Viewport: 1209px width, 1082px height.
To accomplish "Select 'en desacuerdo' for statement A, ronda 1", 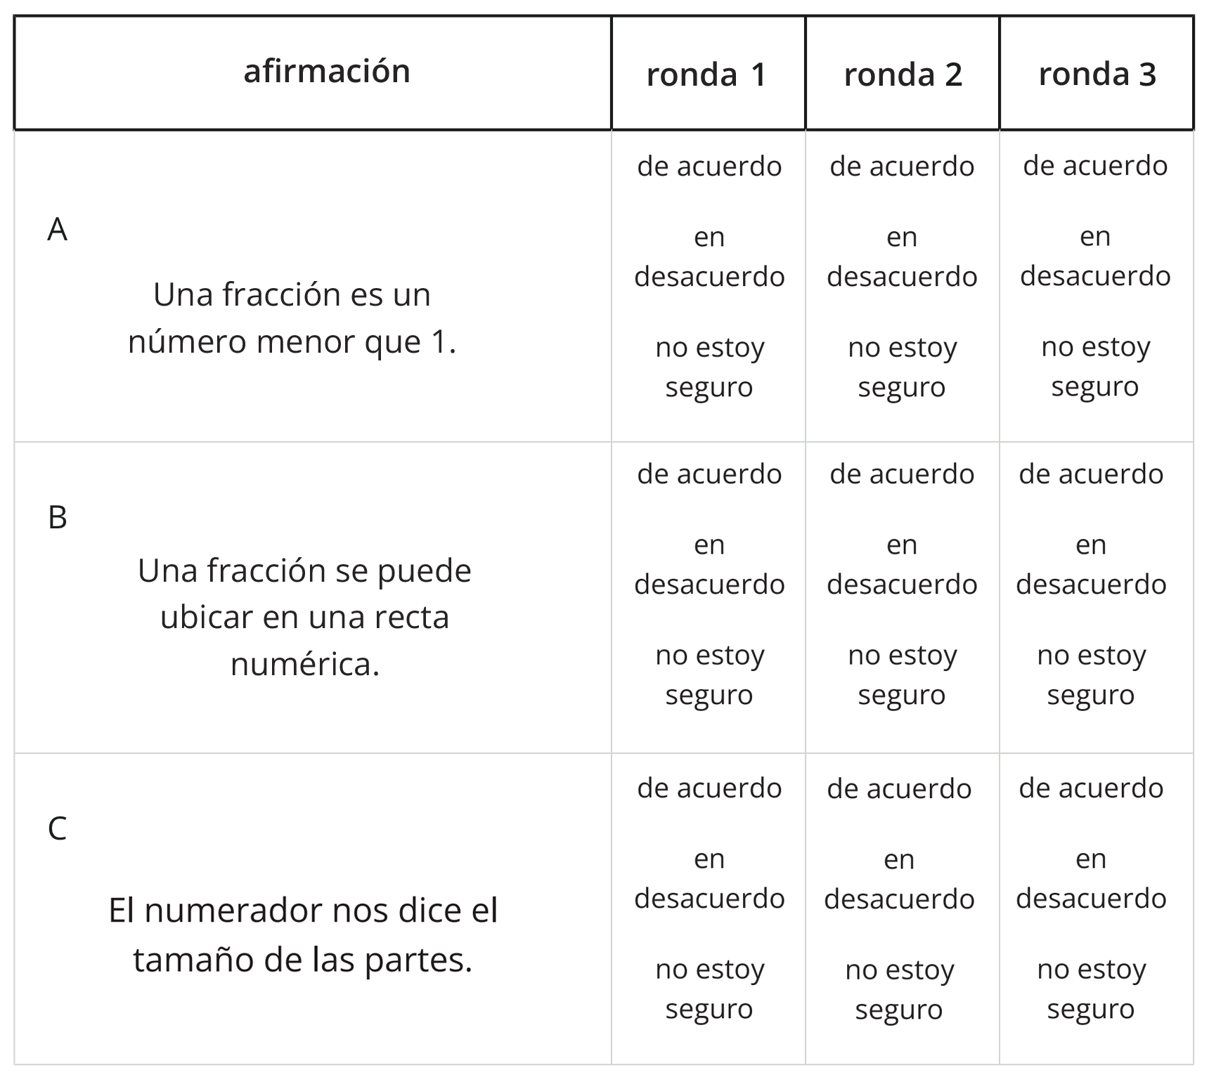I will pyautogui.click(x=709, y=257).
